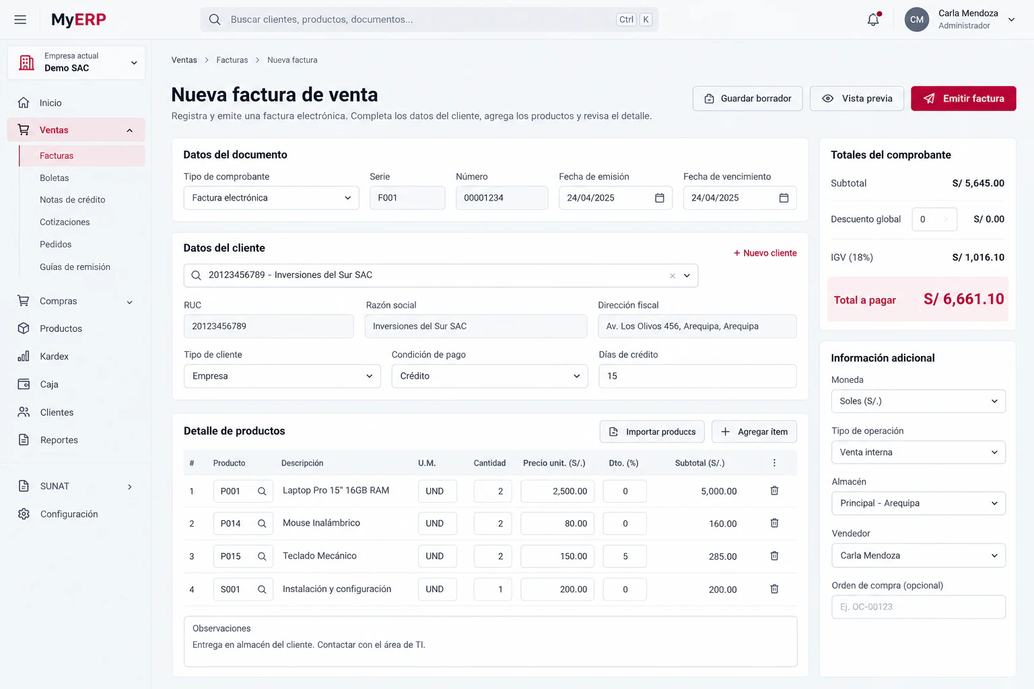
Task: Expand the Tipo de comprobante dropdown
Action: click(x=271, y=198)
